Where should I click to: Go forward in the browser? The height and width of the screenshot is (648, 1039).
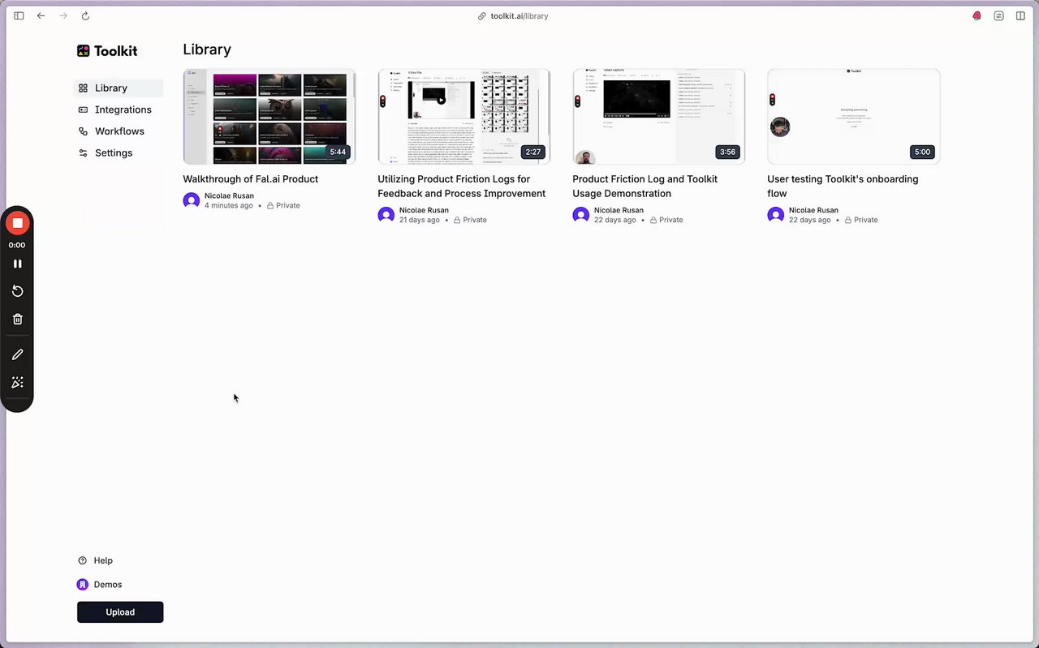(63, 15)
